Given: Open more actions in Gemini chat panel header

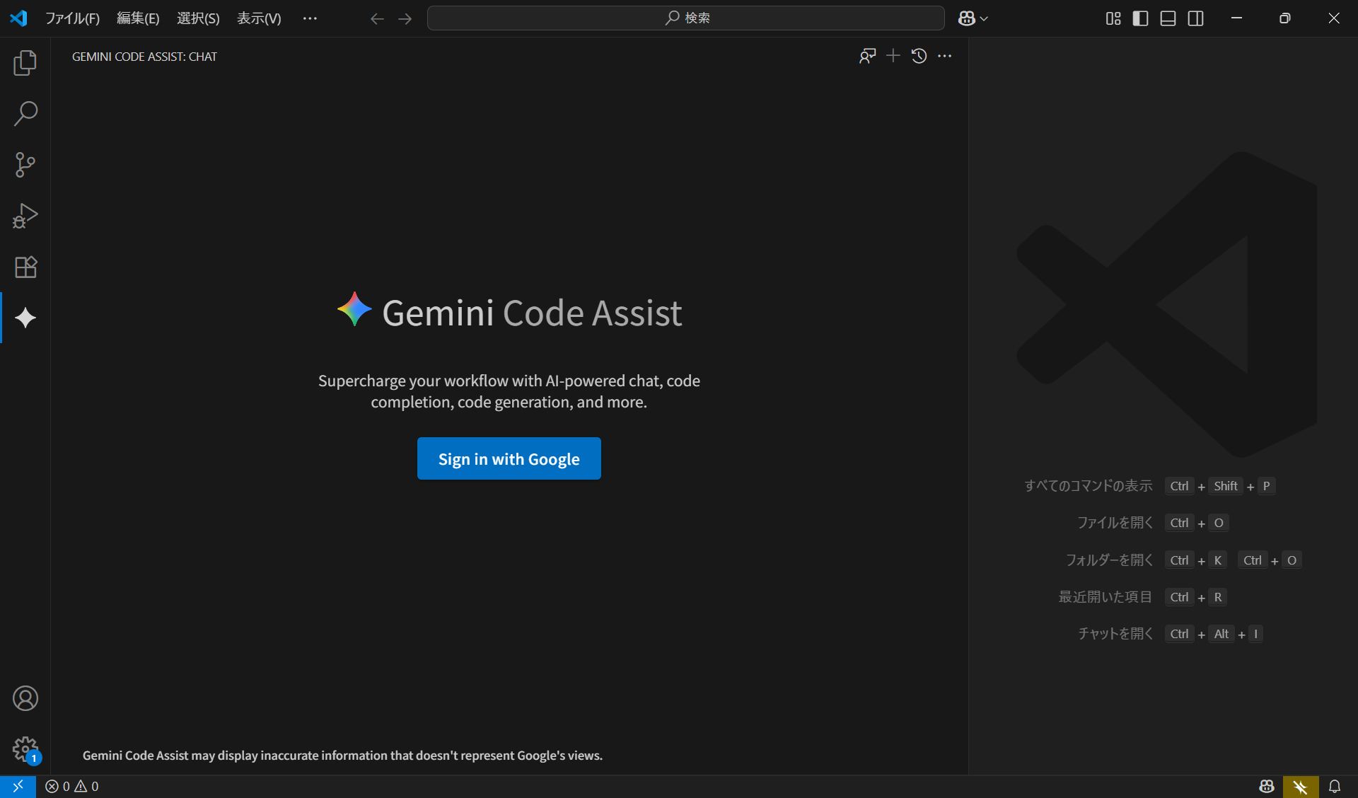Looking at the screenshot, I should [944, 56].
